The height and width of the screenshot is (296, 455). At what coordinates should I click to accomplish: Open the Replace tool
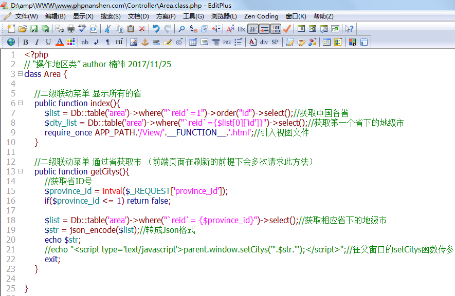(x=193, y=29)
